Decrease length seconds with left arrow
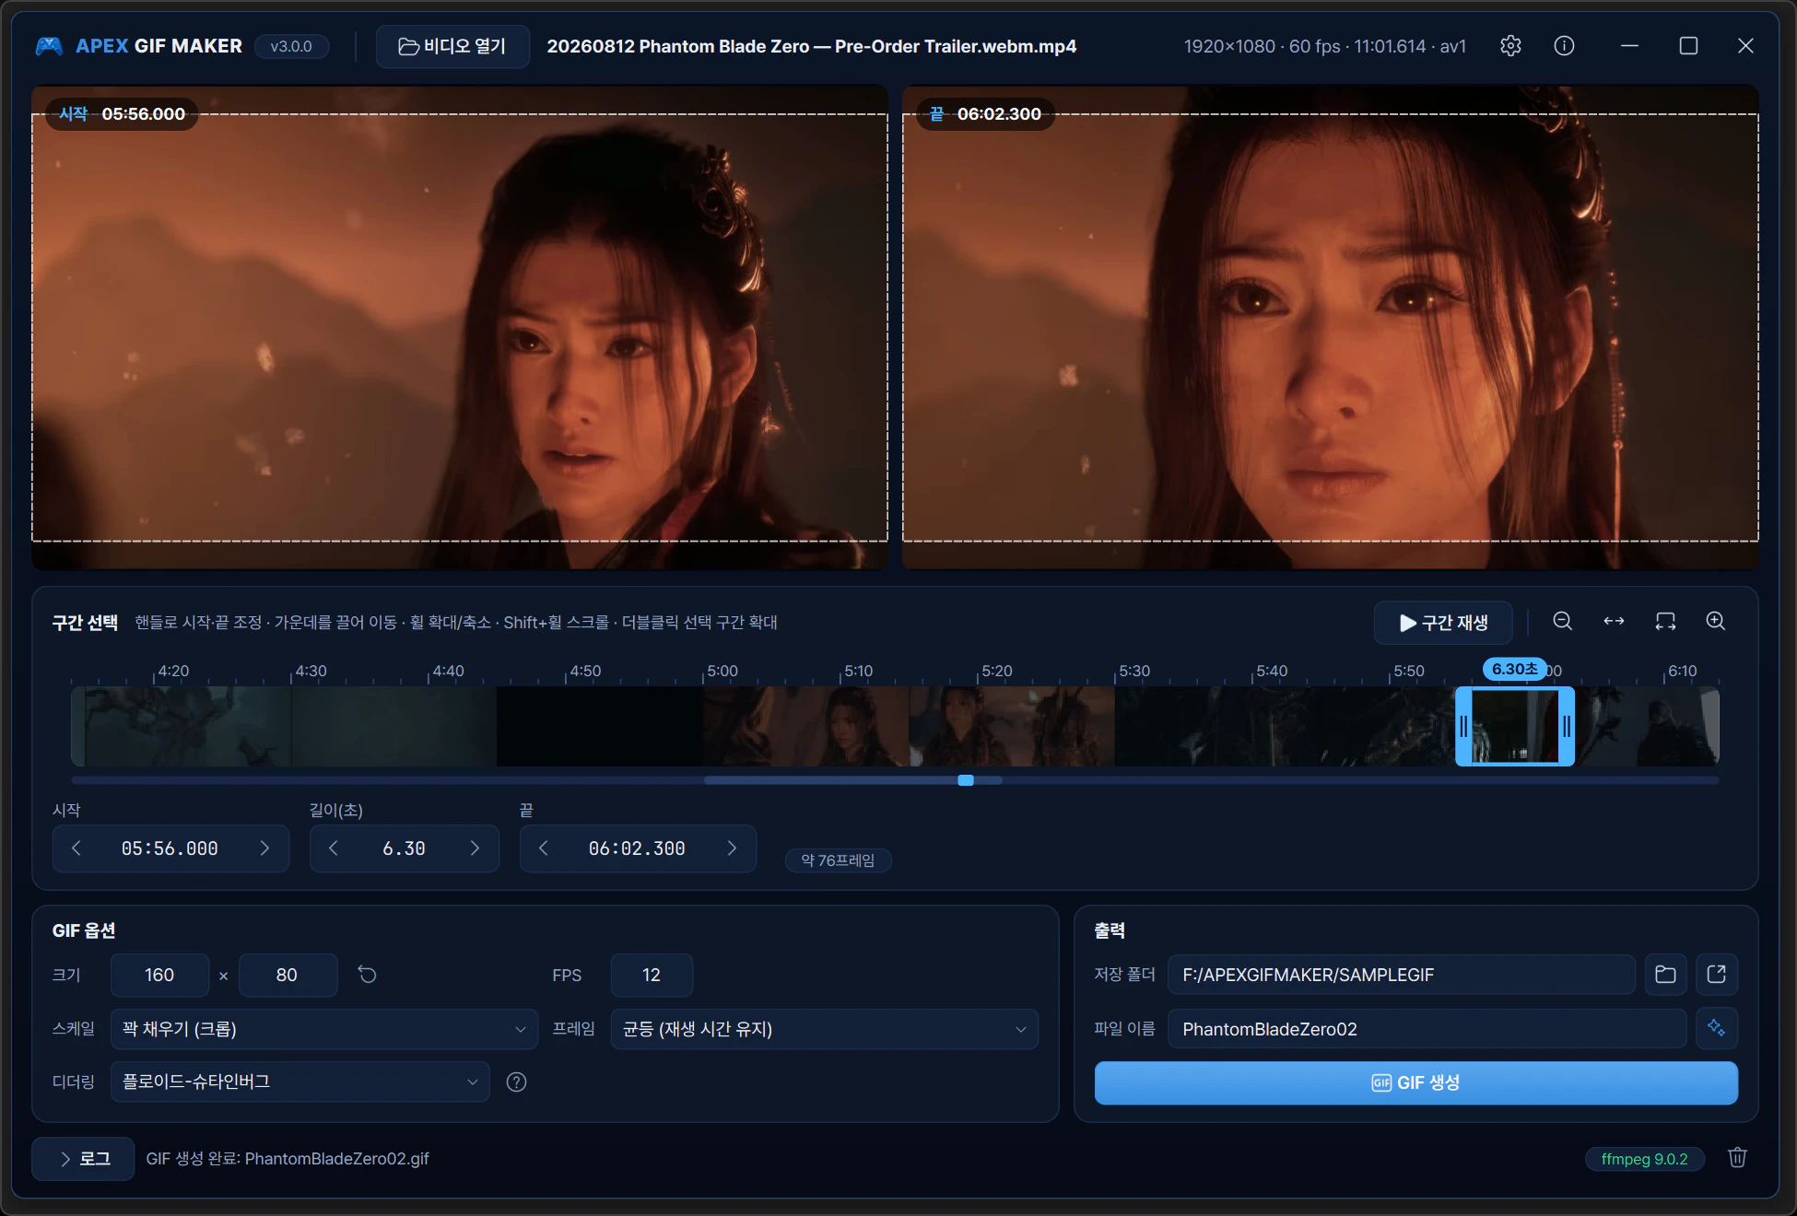The image size is (1797, 1216). point(334,848)
